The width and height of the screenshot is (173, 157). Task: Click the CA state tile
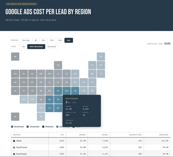(x=15, y=91)
